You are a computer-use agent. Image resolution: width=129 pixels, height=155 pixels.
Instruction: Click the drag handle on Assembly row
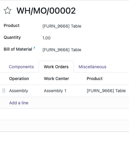click(4, 91)
